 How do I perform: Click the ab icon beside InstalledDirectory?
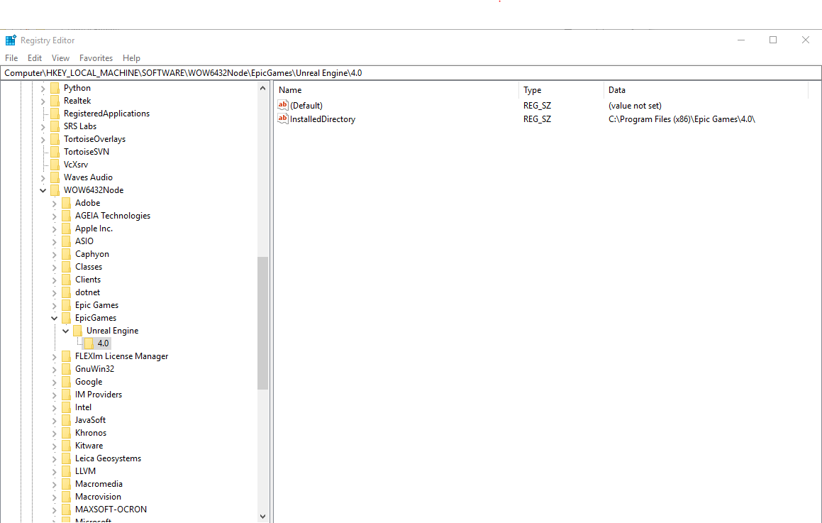[x=282, y=119]
